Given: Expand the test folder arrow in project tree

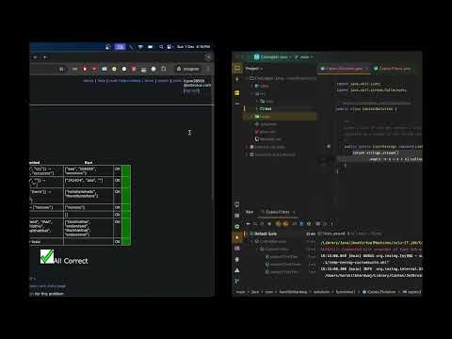Looking at the screenshot, I should pyautogui.click(x=257, y=108).
